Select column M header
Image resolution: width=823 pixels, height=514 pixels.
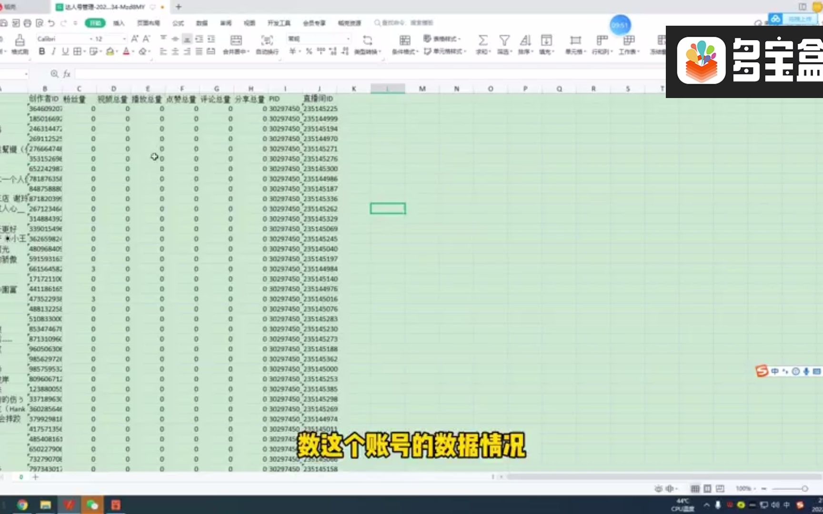coord(422,89)
